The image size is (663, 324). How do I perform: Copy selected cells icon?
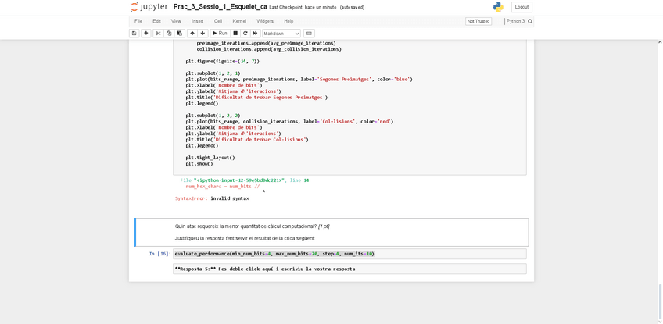point(169,34)
